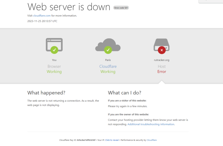This screenshot has height=146, width=223.
Task: Click the What happened? heading
Action: pos(46,93)
